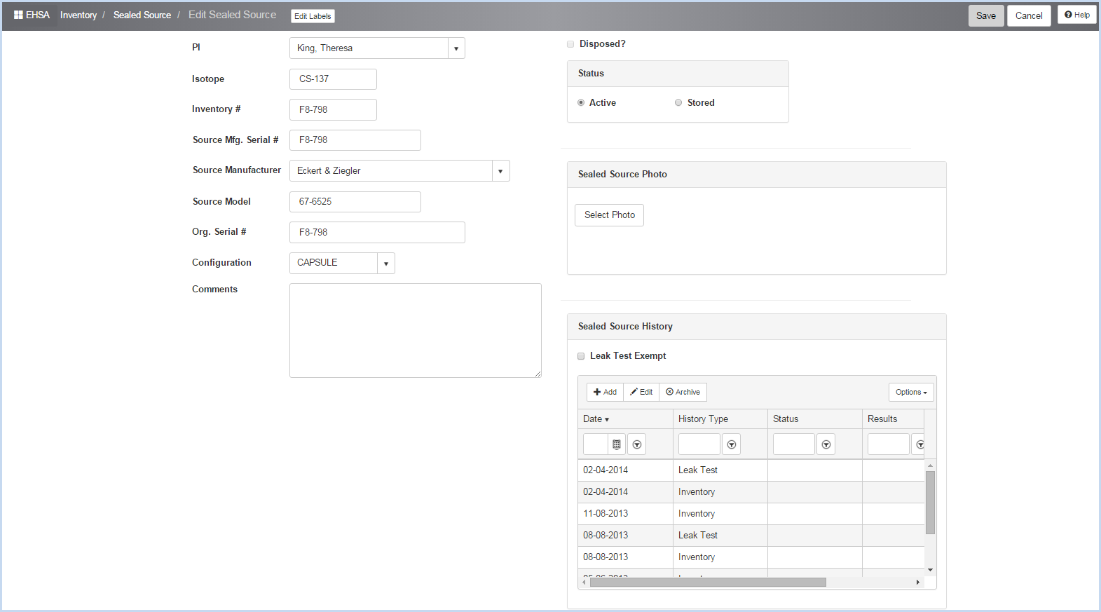Expand the Configuration dropdown
Viewport: 1101px width, 612px height.
386,264
